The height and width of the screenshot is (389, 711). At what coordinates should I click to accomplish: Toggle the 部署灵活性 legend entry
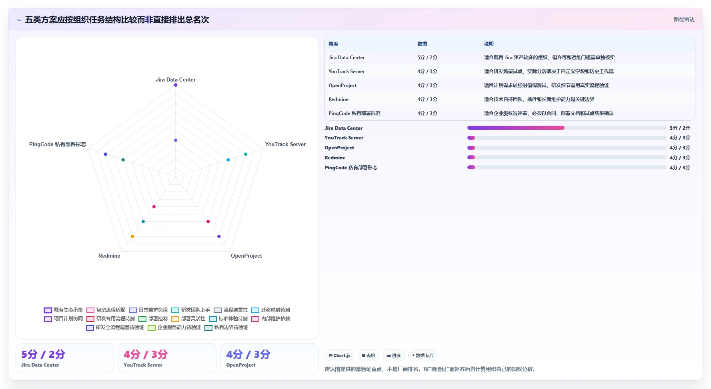pos(188,319)
